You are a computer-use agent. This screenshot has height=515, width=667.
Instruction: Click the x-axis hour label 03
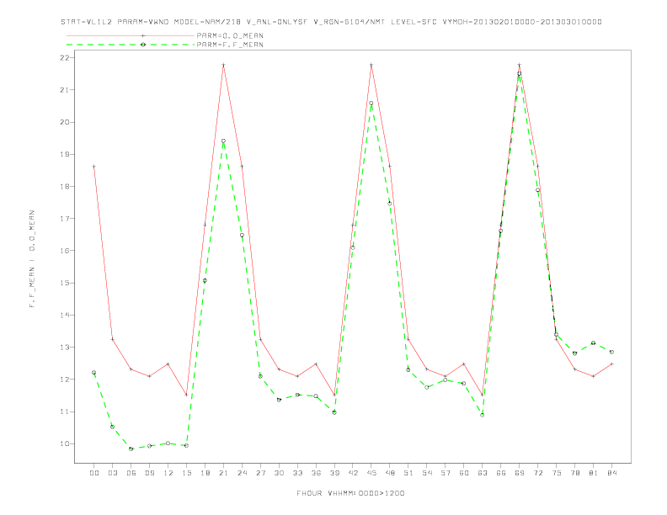tap(112, 473)
